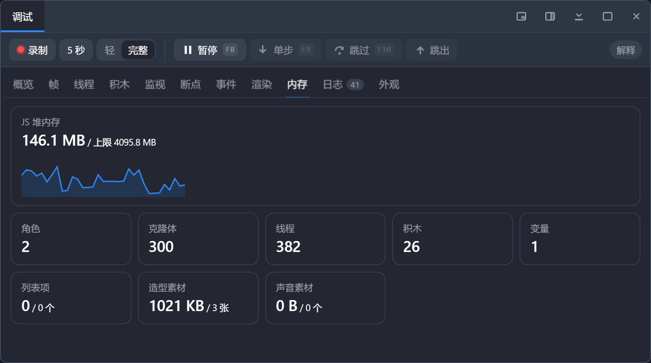
Task: Open the 概览 overview tab
Action: click(23, 84)
